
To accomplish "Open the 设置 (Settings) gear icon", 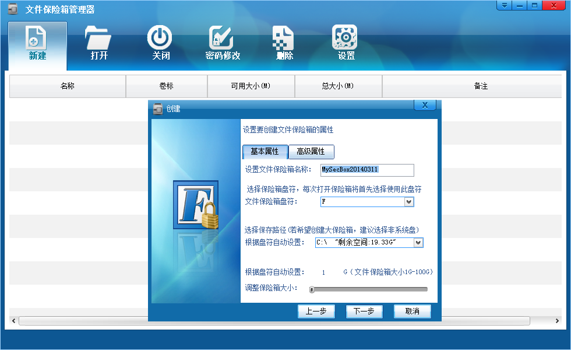I will point(346,38).
